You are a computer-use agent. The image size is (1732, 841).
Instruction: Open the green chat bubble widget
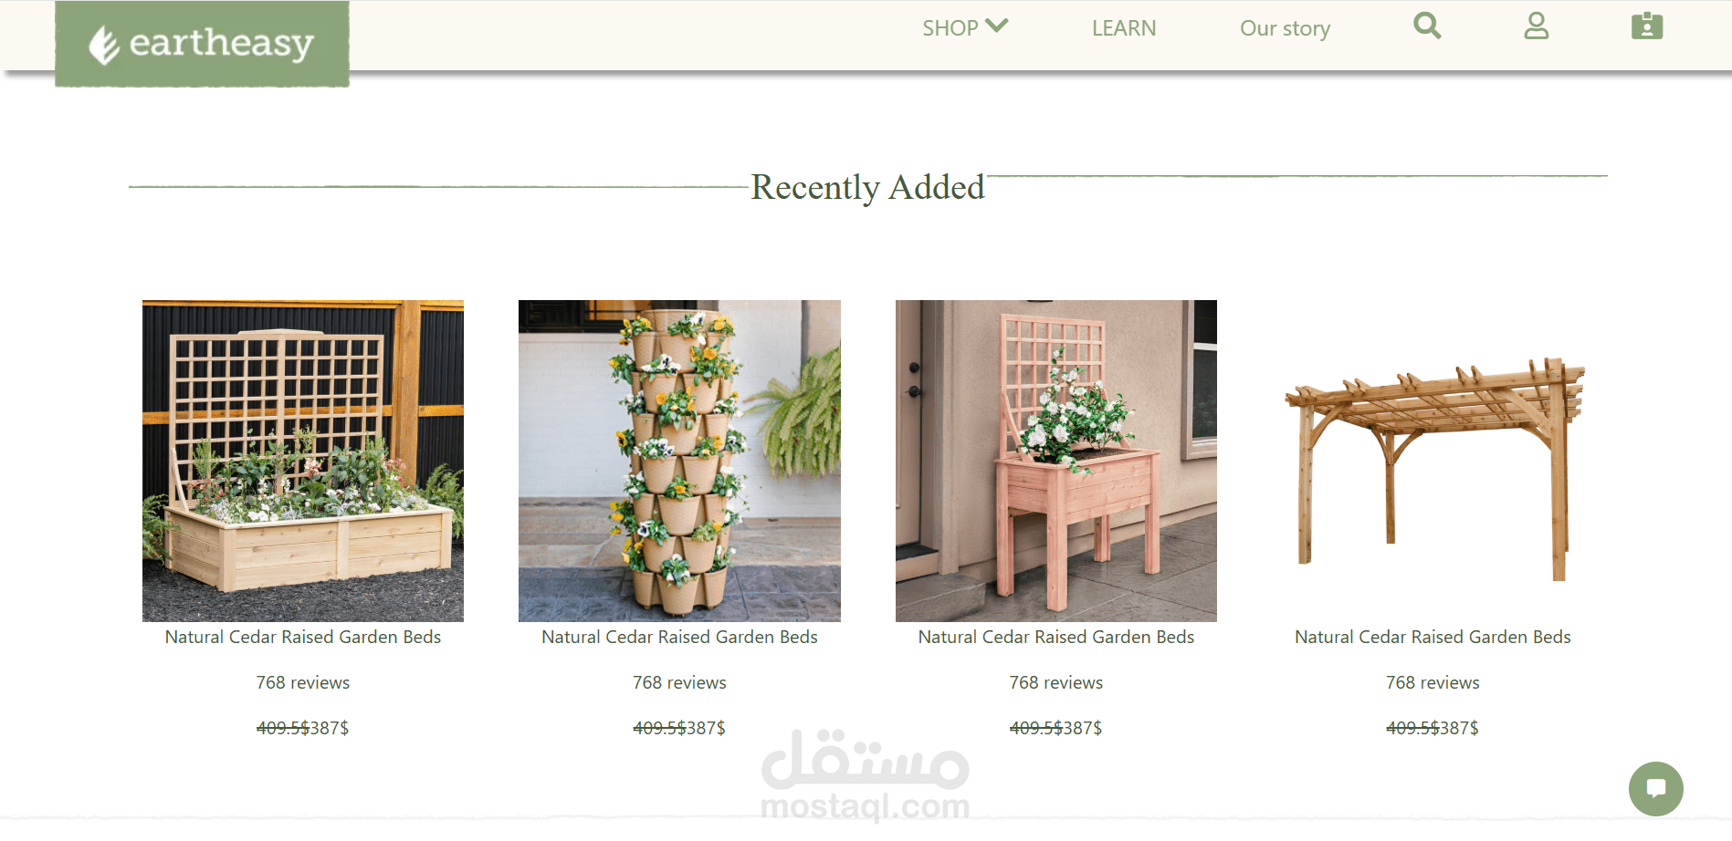(x=1656, y=789)
